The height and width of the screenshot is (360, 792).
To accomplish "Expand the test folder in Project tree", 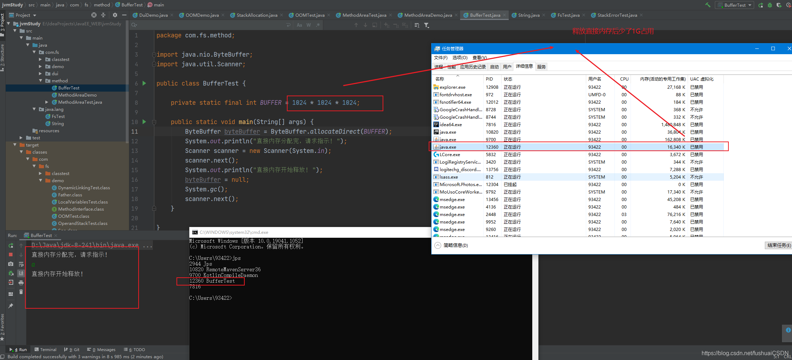I will click(21, 138).
